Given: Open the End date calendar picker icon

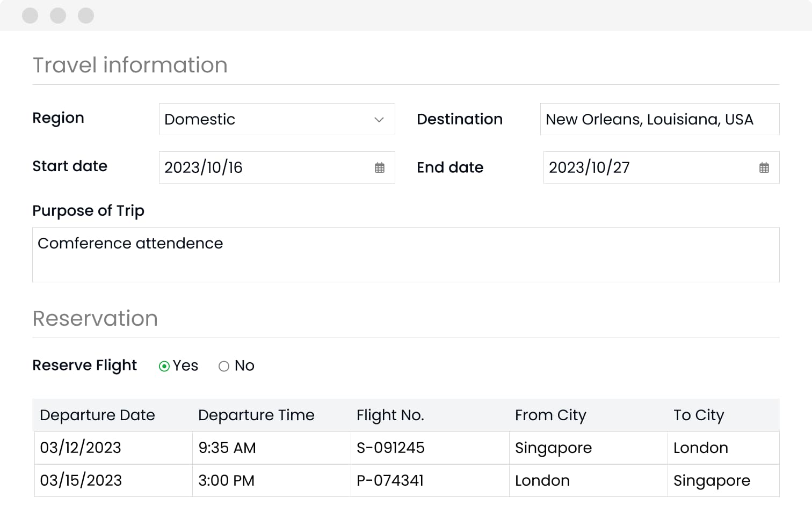Looking at the screenshot, I should [764, 167].
